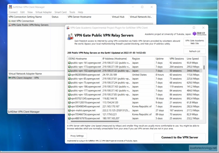Viewport: 219px width, 153px height.
Task: Click the server icon for vpn705466756.opengw.net
Action: (x=69, y=114)
